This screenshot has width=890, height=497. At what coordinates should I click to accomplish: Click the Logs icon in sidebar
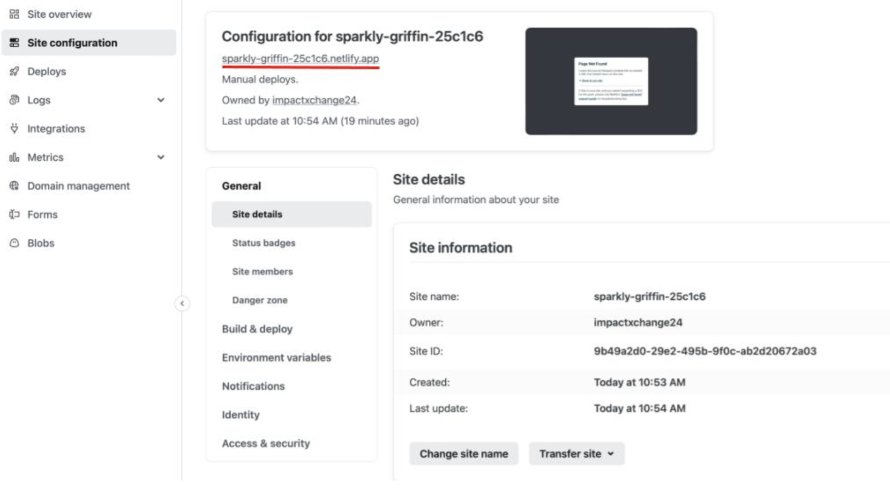(x=14, y=100)
